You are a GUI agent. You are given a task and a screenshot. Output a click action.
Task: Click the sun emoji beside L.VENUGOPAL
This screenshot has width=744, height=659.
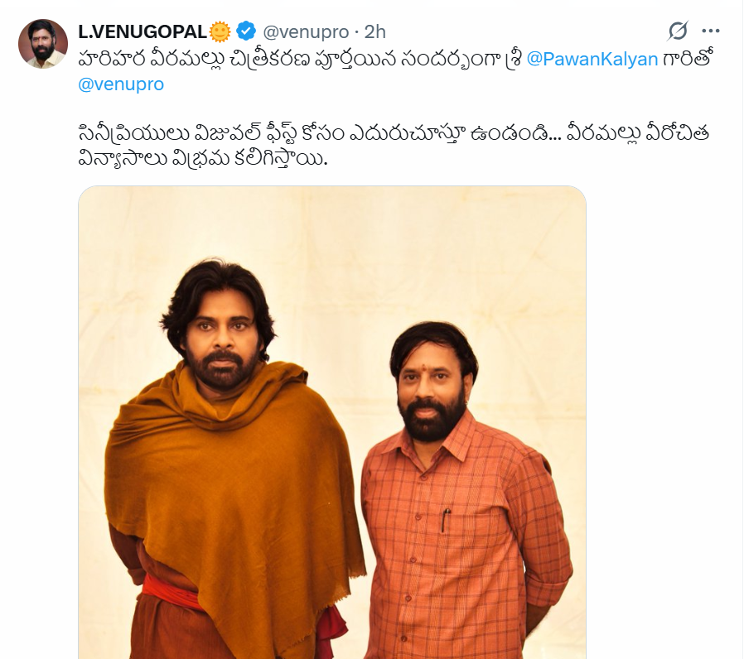(220, 31)
